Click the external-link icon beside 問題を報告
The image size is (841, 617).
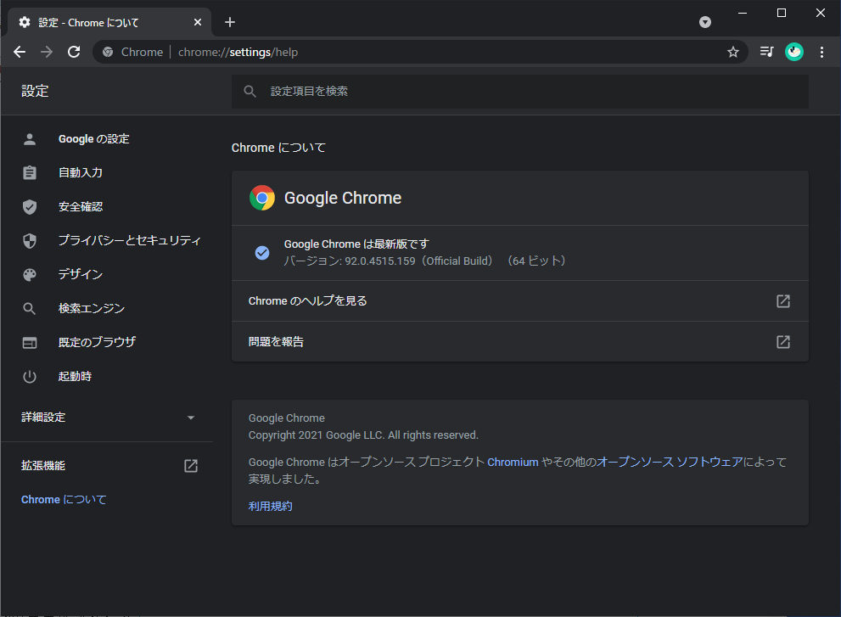point(782,341)
